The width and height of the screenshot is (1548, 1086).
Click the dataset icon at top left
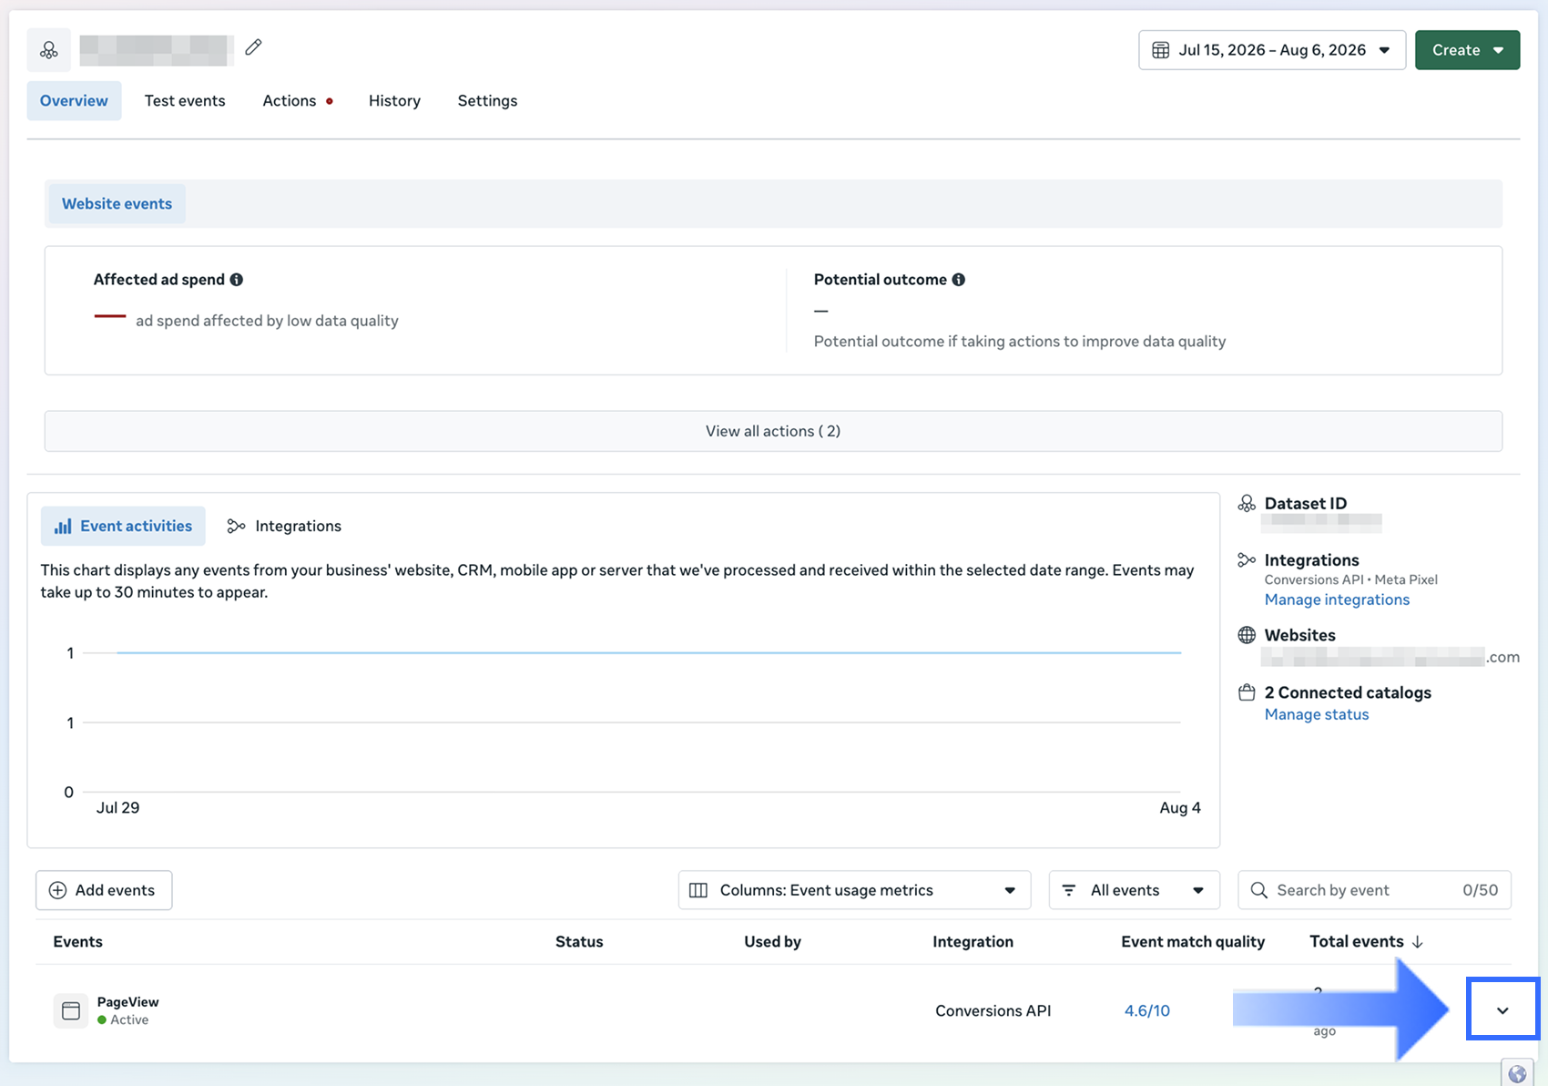tap(49, 50)
